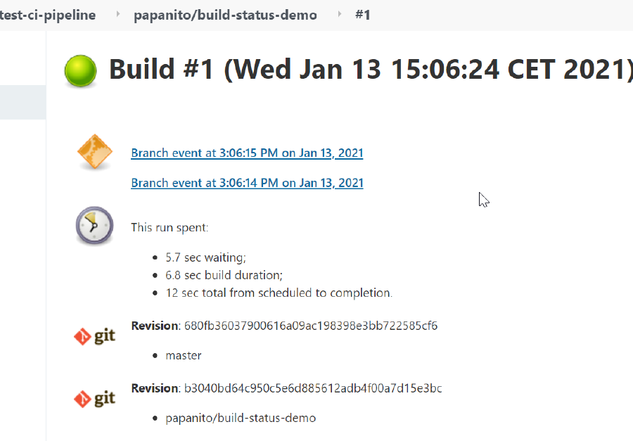Viewport: 633px width, 441px height.
Task: Go to papanito/build-status-demo breadcrumb
Action: 225,15
